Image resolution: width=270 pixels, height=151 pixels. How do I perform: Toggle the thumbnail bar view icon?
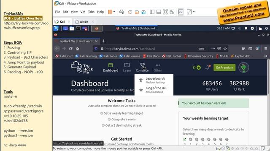159,12
